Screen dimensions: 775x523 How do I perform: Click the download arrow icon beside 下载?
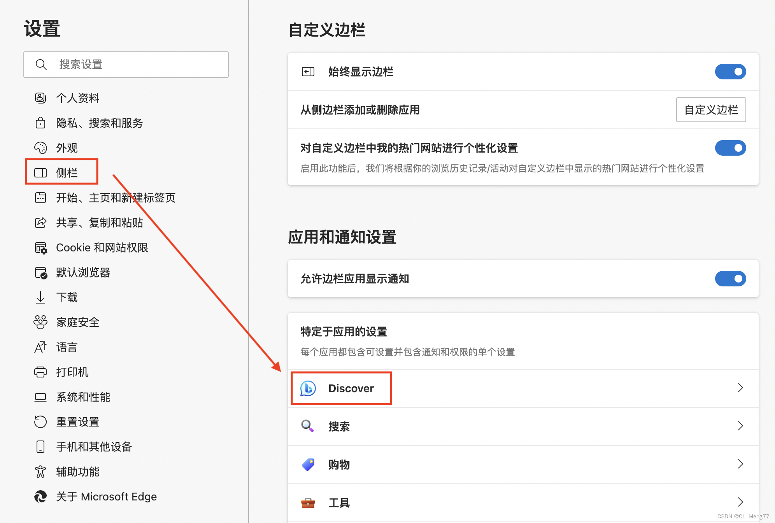click(40, 297)
